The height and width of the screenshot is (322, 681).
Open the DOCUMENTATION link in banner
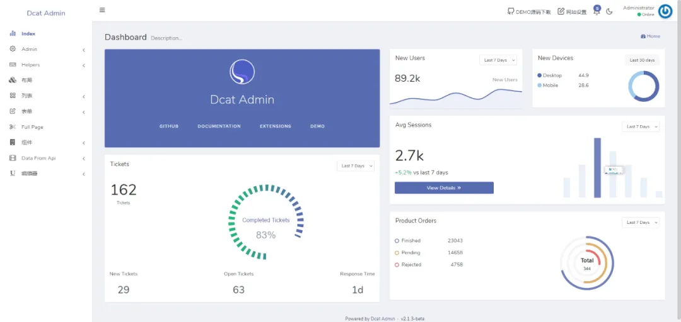click(x=219, y=126)
